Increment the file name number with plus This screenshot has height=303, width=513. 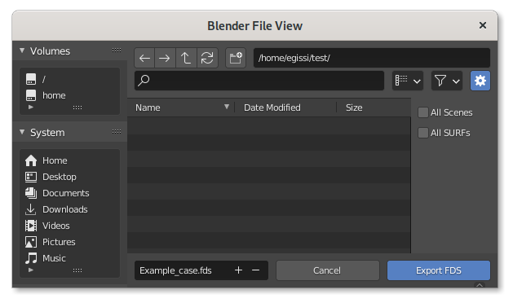tap(238, 270)
